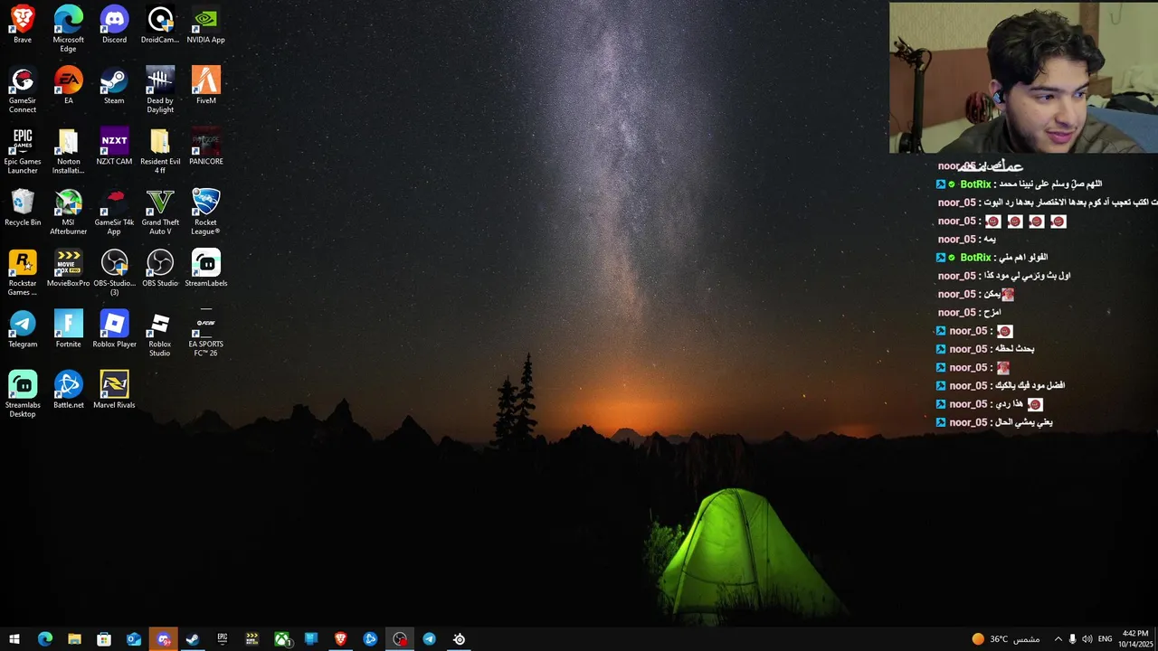Switch to Telegram in the taskbar

pyautogui.click(x=429, y=639)
